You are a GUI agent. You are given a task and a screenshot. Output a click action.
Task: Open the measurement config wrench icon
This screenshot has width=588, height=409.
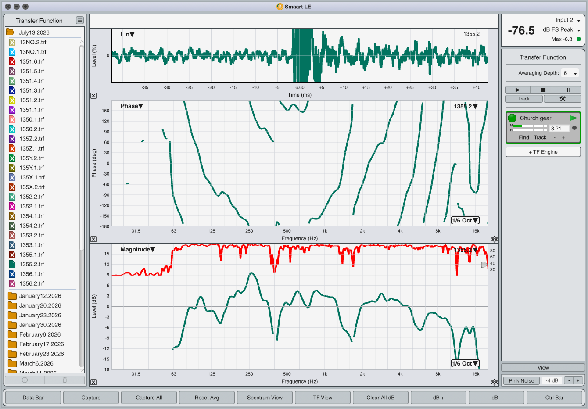click(x=562, y=99)
